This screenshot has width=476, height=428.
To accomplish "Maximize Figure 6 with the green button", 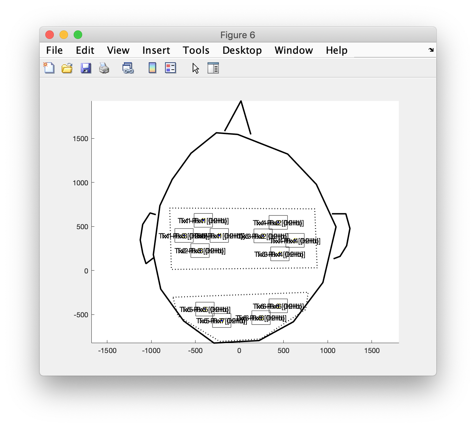I will click(x=78, y=35).
